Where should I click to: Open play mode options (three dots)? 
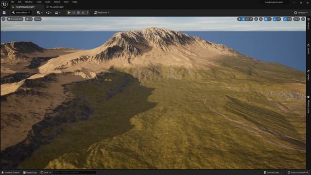tap(87, 13)
